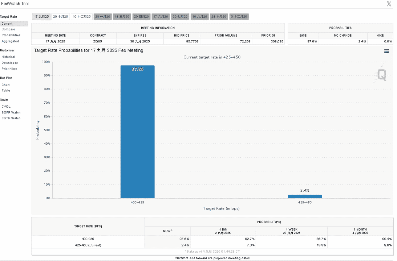Open the chart hamburger menu icon

pos(386,51)
